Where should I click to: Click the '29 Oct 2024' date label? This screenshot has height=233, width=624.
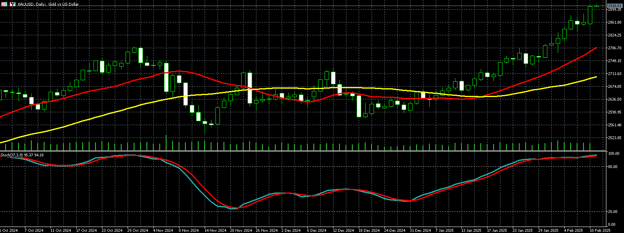[138, 231]
